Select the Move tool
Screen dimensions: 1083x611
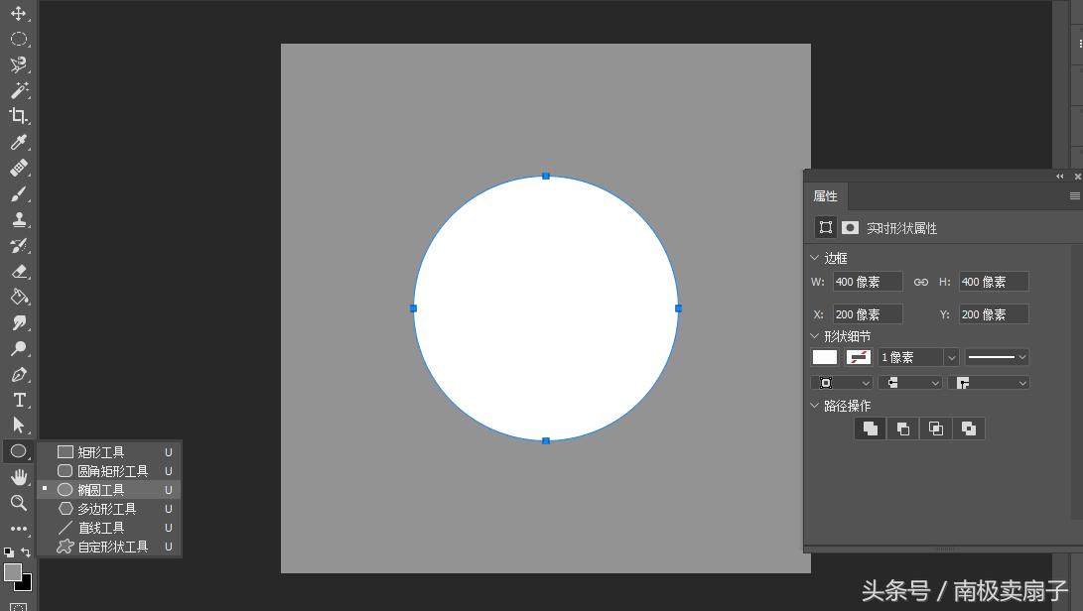pyautogui.click(x=19, y=13)
